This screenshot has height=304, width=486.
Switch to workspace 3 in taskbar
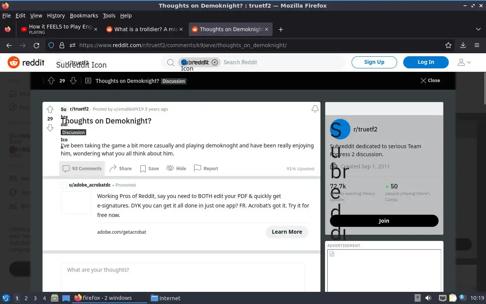[x=35, y=298]
